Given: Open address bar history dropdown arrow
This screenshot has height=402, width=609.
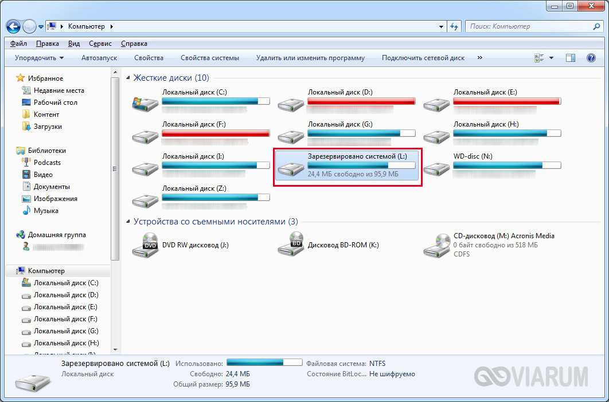Looking at the screenshot, I should [441, 27].
